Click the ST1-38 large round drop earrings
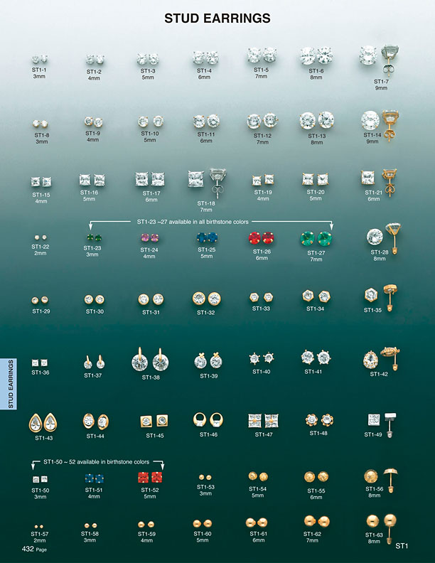 pos(150,360)
